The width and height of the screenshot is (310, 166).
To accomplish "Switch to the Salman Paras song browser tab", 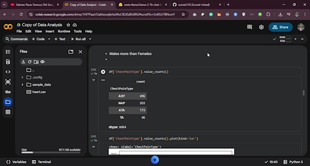I will (35, 5).
